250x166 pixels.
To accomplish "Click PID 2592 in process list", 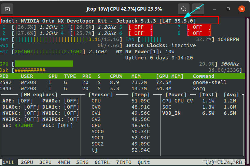I will (6, 82).
